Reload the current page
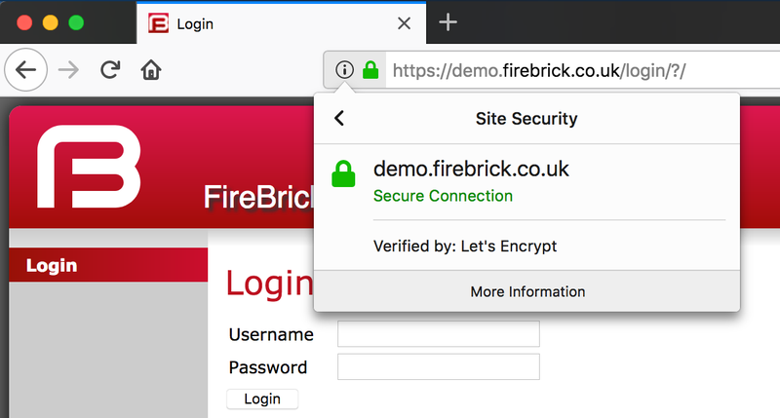Viewport: 780px width, 418px height. coord(110,70)
